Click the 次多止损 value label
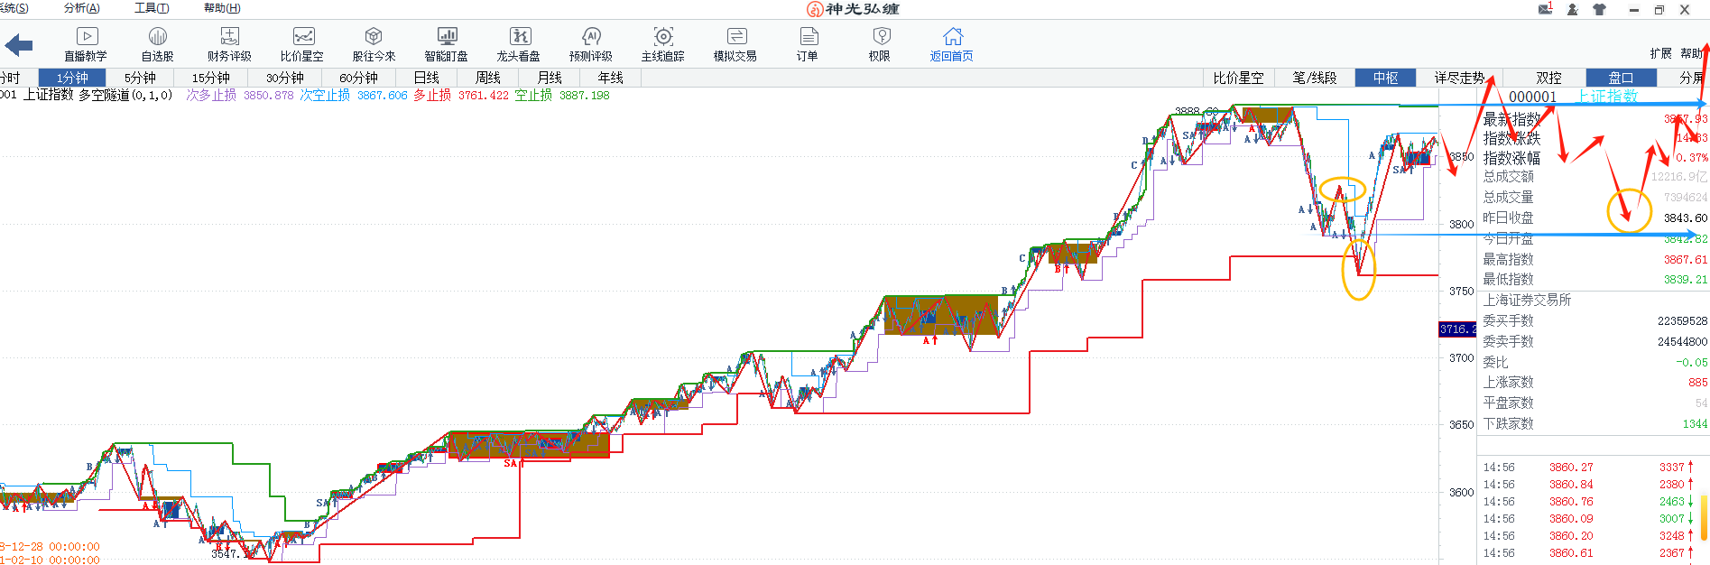1710x565 pixels. (240, 95)
